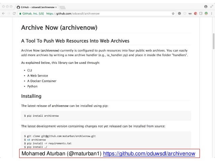
Task: Click the green lock security icon
Action: pyautogui.click(x=20, y=13)
